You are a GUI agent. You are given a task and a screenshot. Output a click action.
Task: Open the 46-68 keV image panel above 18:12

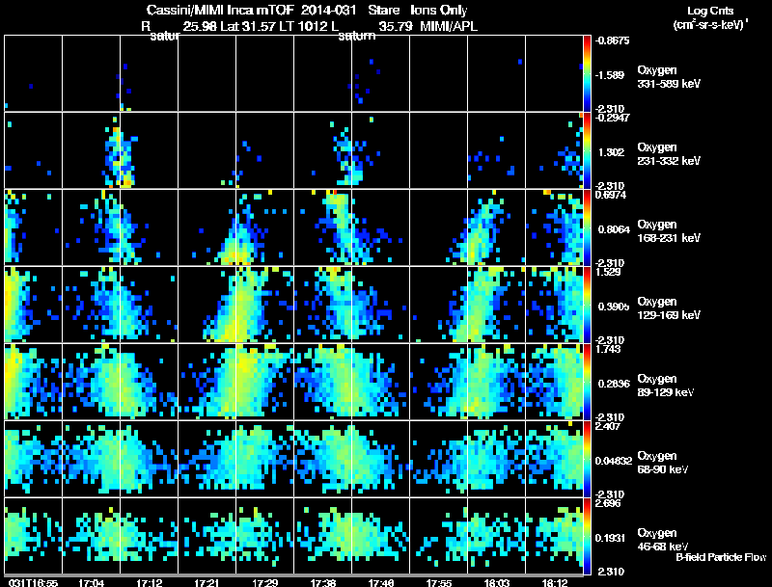coord(554,536)
